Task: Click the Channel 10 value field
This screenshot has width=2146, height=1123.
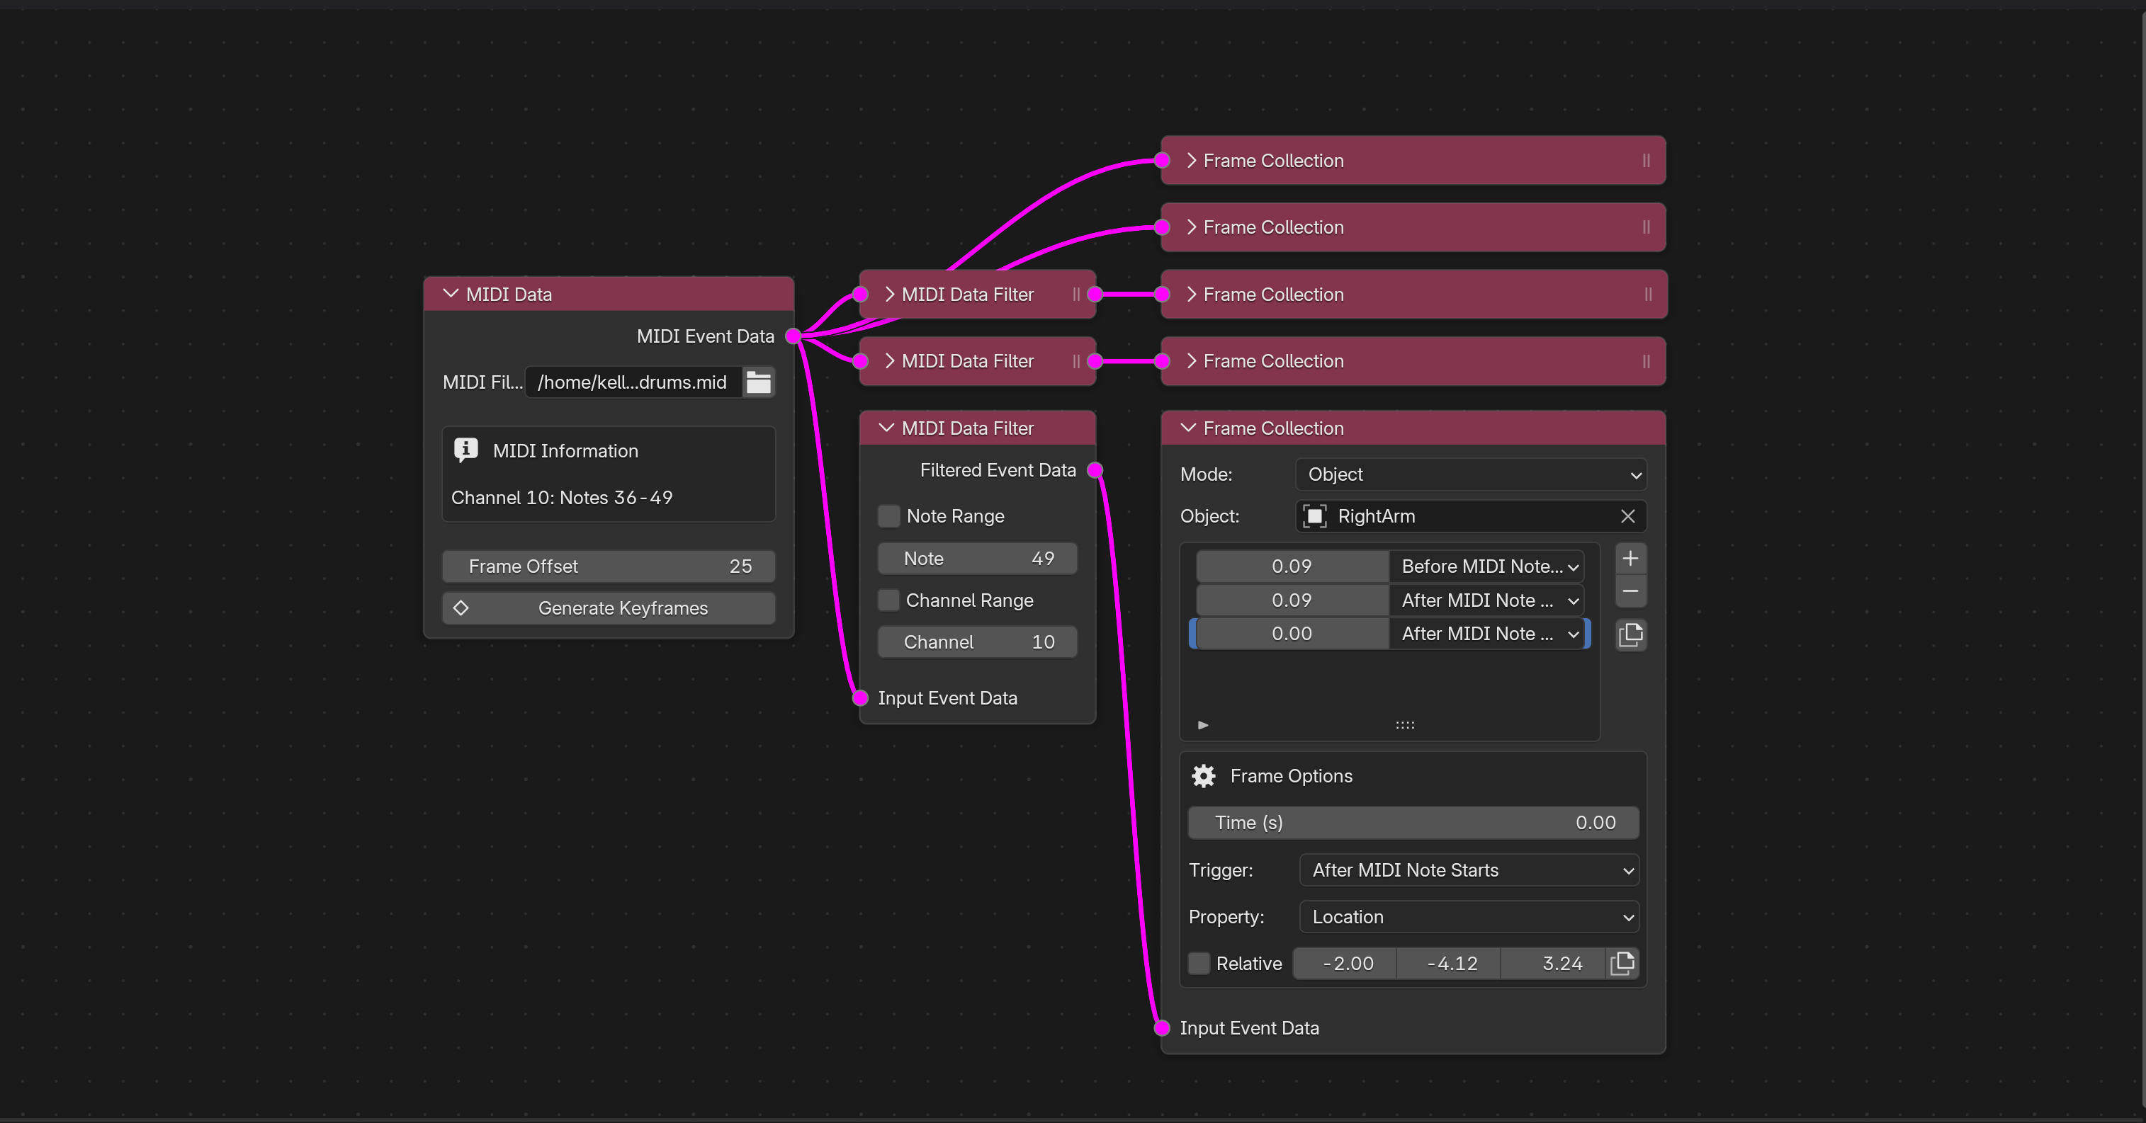Action: (977, 642)
